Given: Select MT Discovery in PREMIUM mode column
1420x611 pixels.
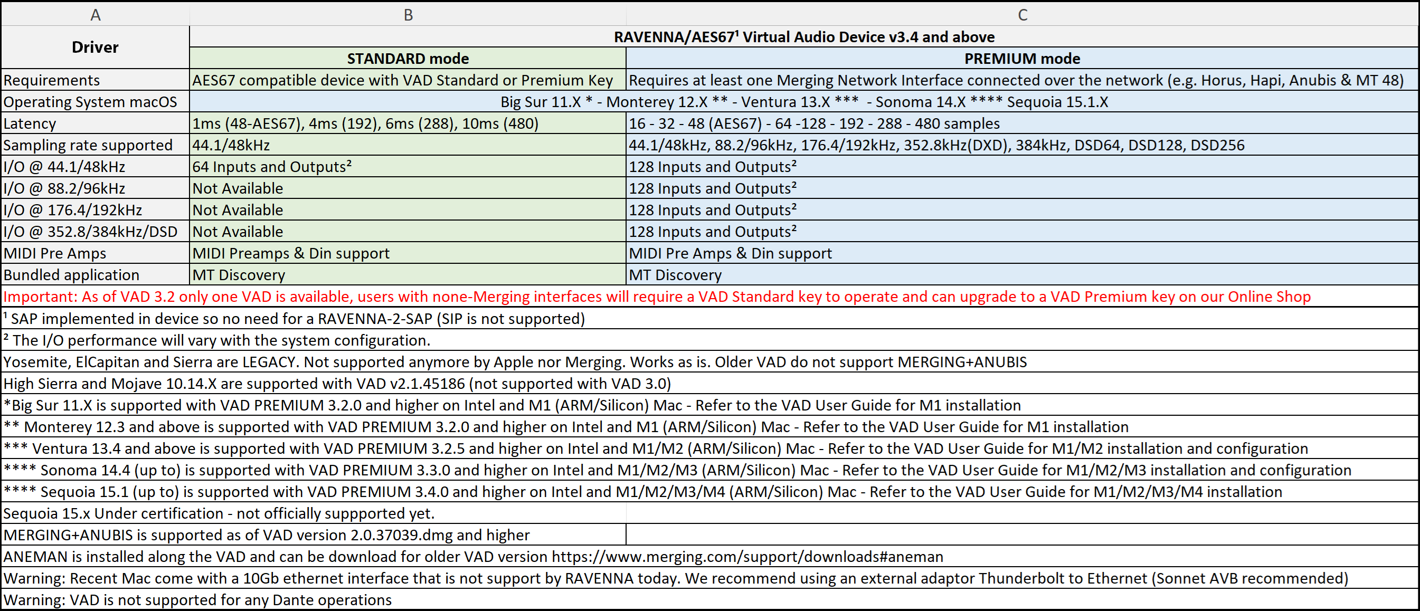Looking at the screenshot, I should (x=1023, y=274).
